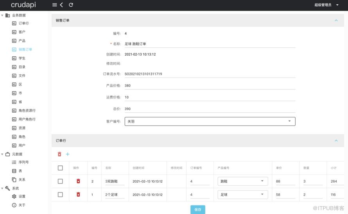
Task: Edit the 单价 cell with value 58
Action: [x=285, y=195]
